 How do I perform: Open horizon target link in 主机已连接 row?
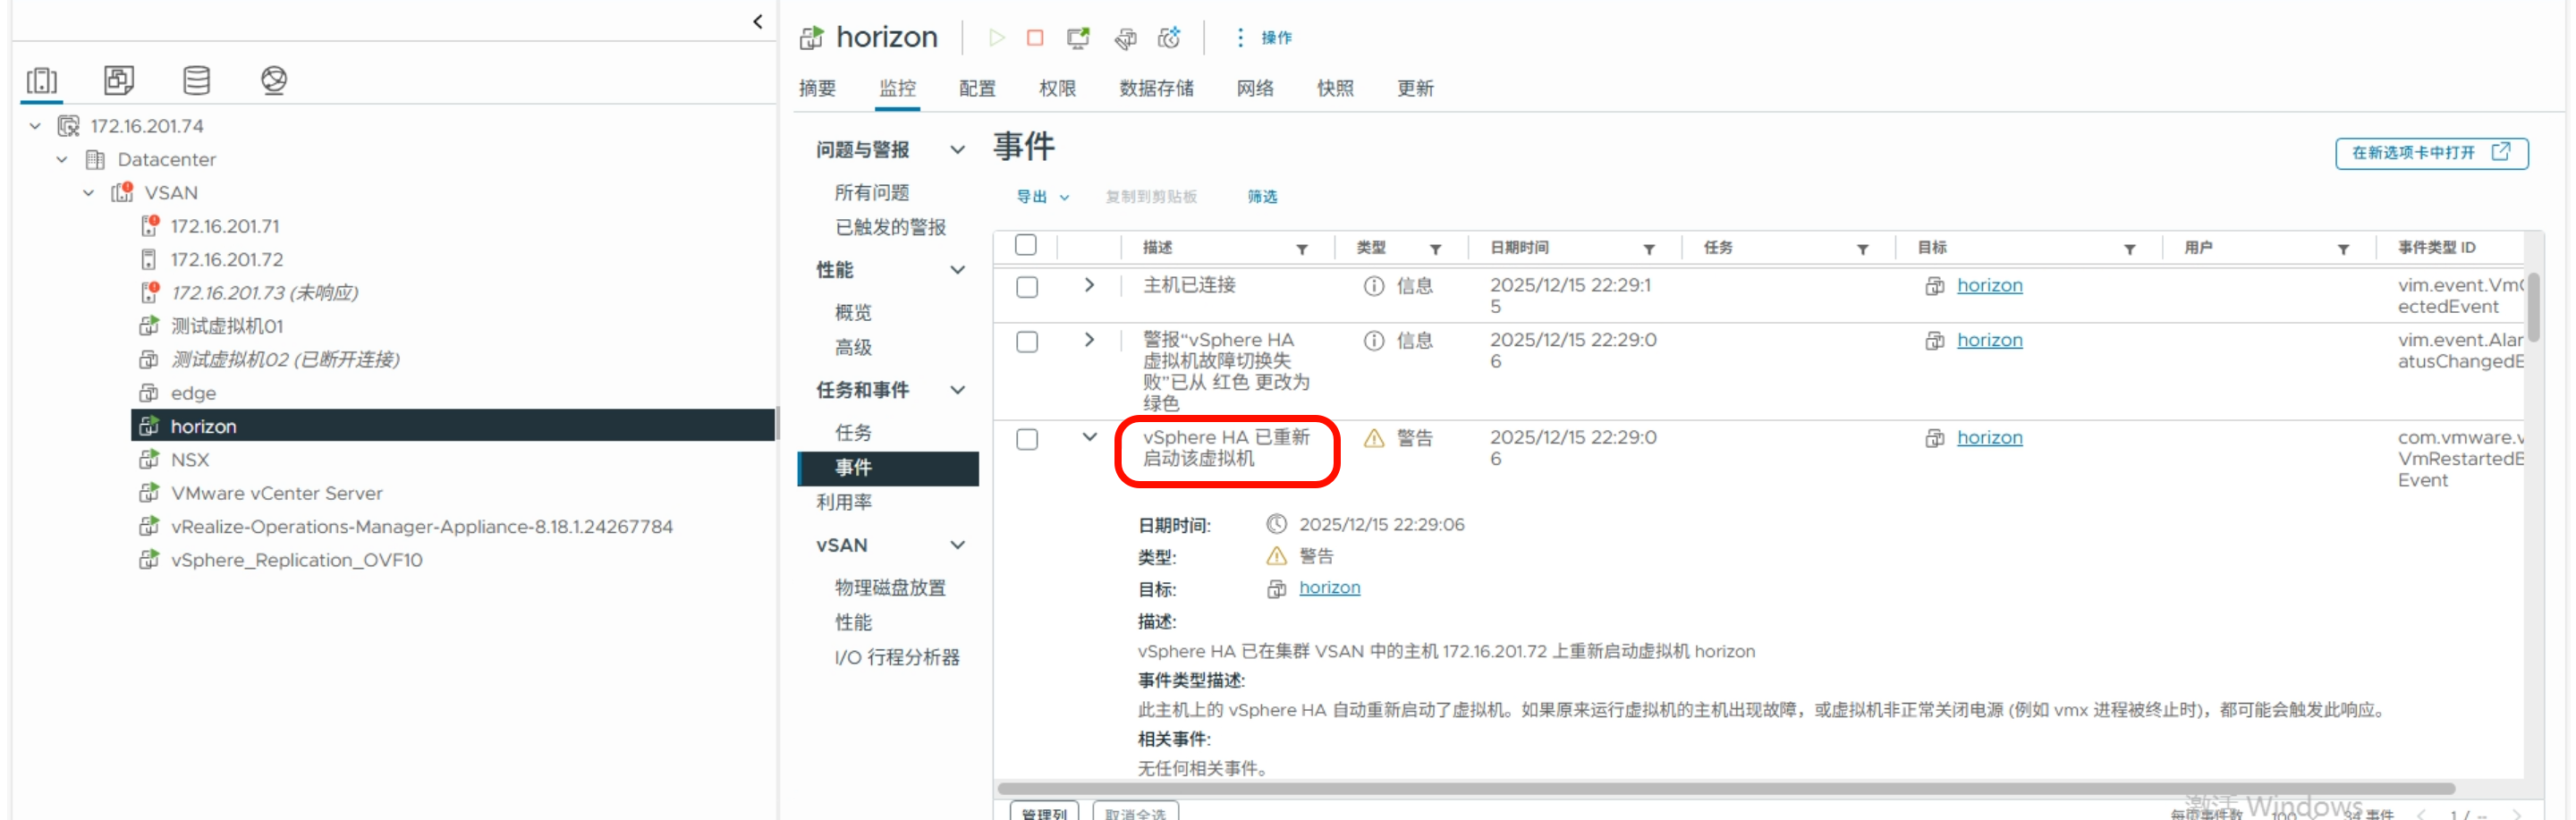pyautogui.click(x=1989, y=286)
